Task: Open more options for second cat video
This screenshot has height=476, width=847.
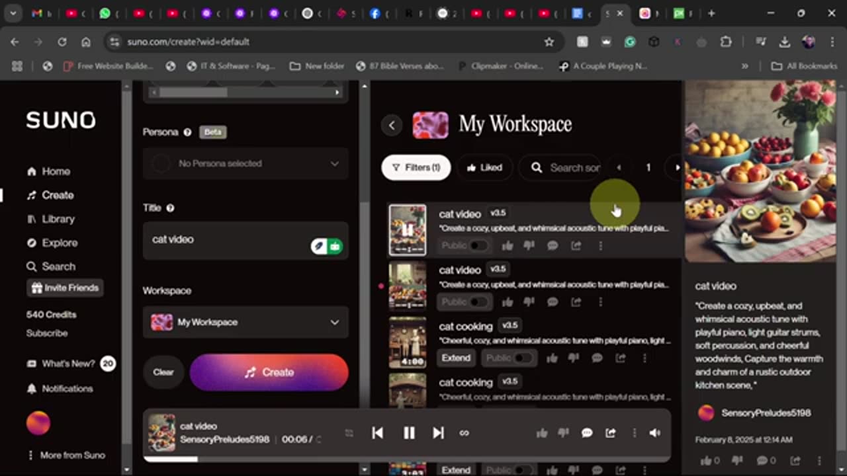Action: (600, 302)
